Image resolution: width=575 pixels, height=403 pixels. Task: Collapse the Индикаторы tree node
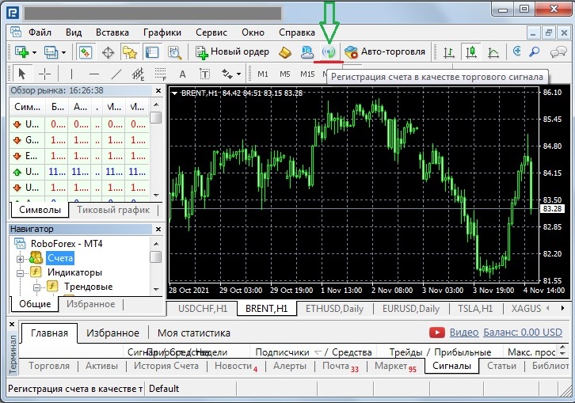coord(21,272)
